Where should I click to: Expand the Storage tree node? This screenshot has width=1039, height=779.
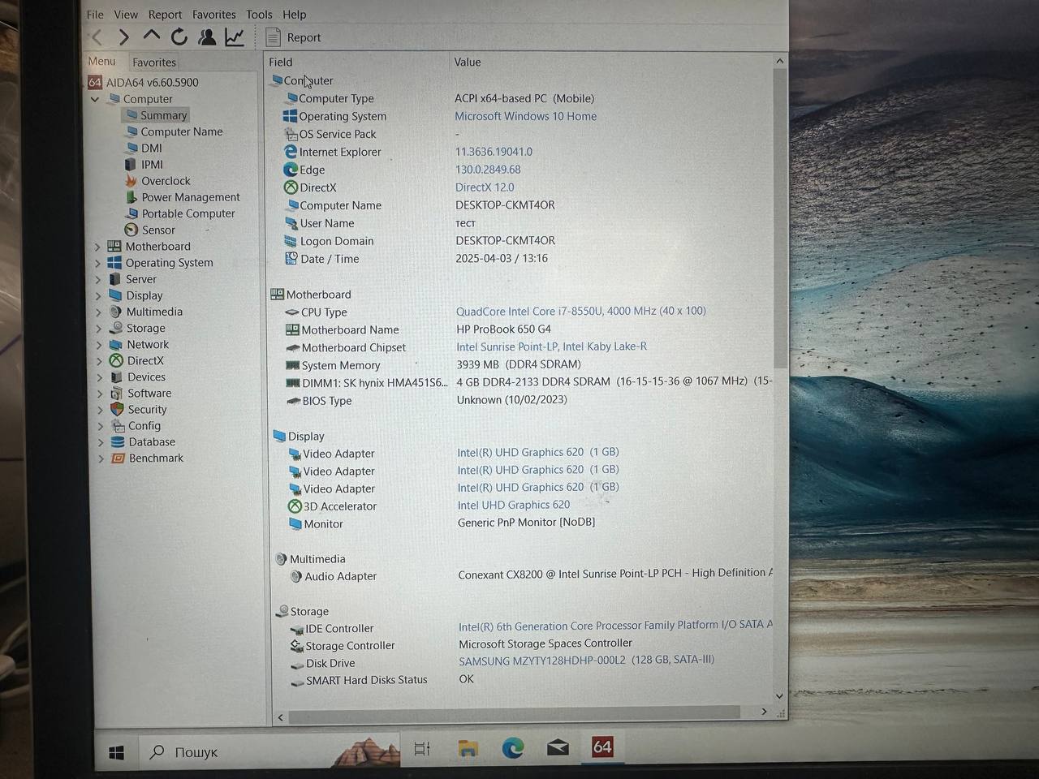[99, 329]
